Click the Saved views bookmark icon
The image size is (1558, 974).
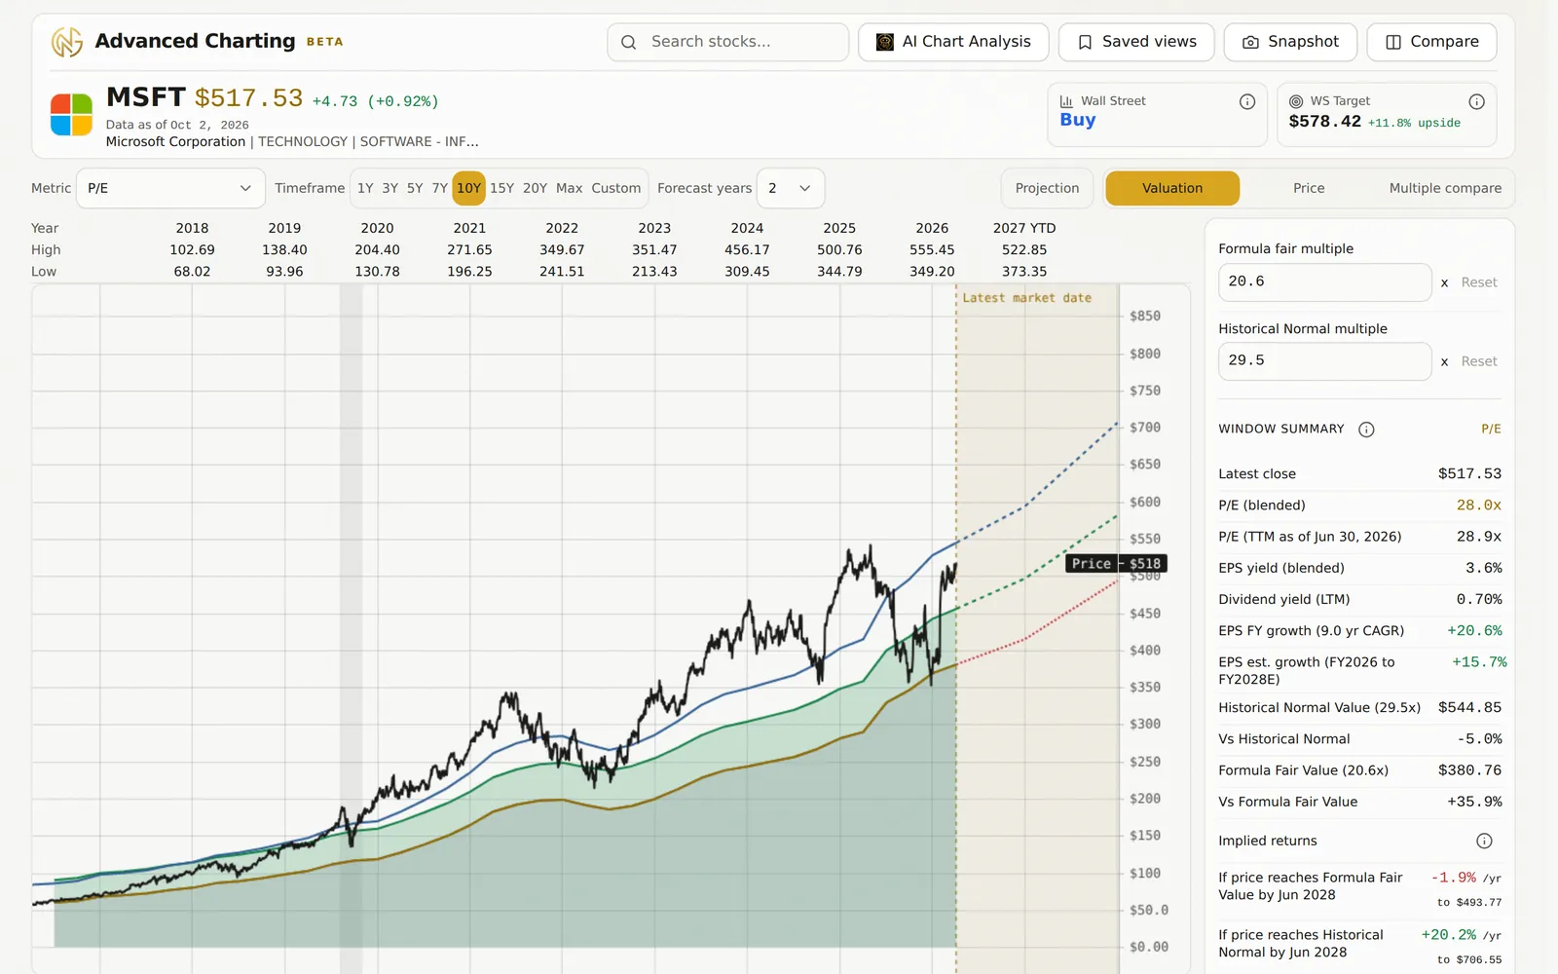(x=1085, y=42)
